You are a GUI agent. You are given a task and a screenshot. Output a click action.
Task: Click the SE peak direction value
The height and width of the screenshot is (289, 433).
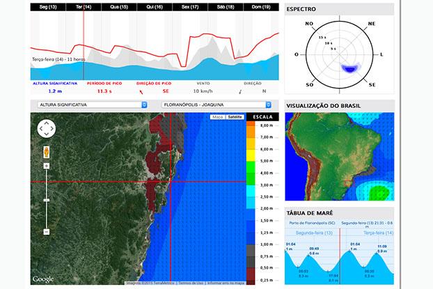pyautogui.click(x=166, y=91)
